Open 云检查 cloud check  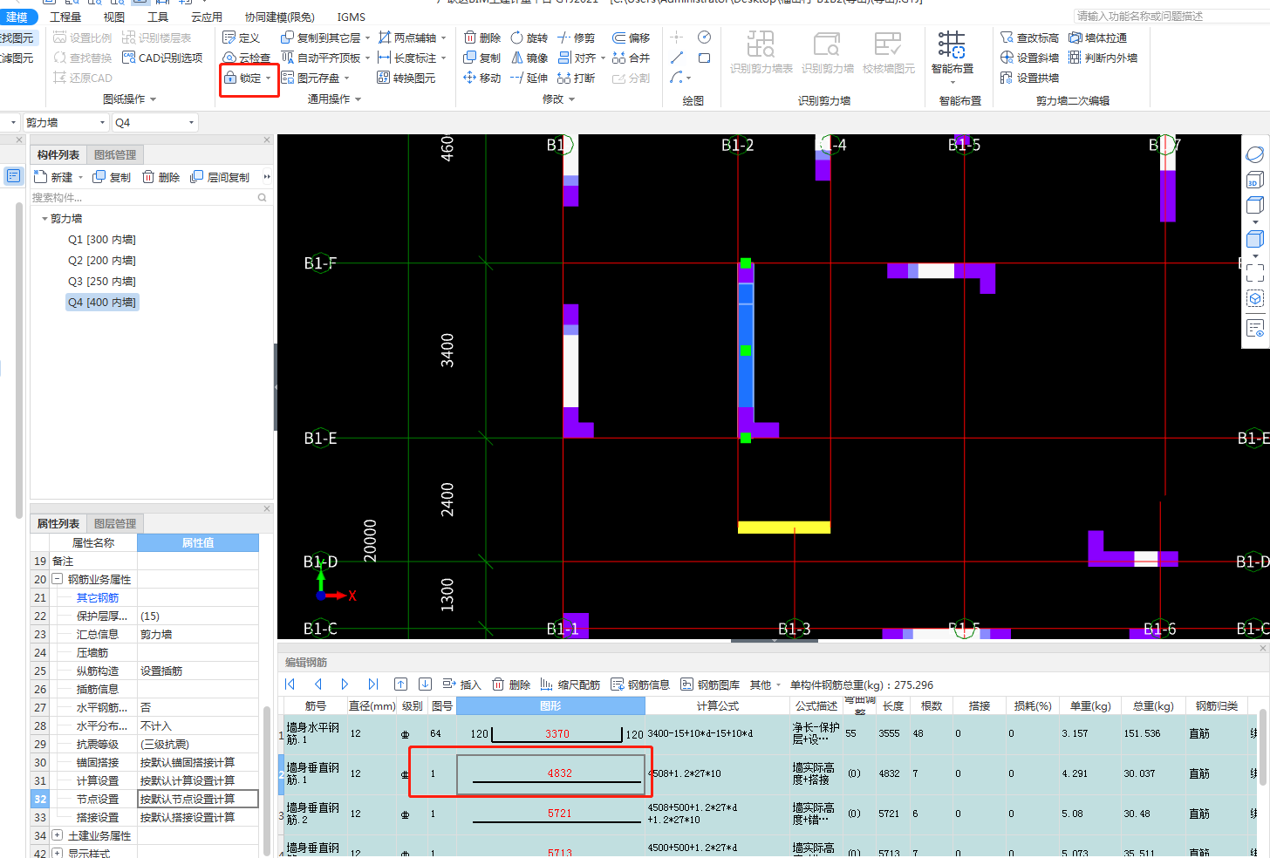[247, 58]
